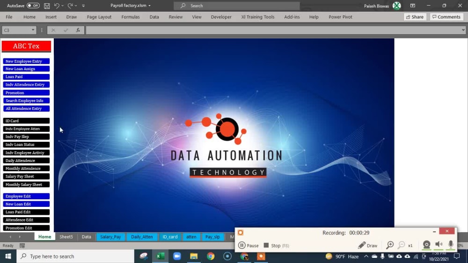Toggle the recorder microphone icon
Screen dimensions: 468x263
pos(451,244)
